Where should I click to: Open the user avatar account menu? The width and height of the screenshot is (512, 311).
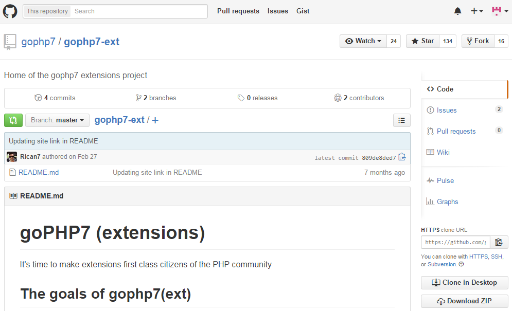pos(500,11)
